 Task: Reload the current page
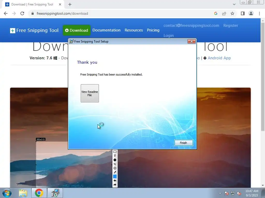(x=22, y=13)
